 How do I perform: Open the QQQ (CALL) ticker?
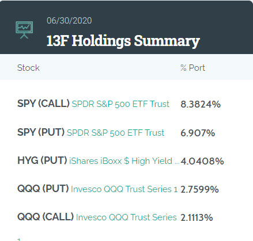(46, 217)
